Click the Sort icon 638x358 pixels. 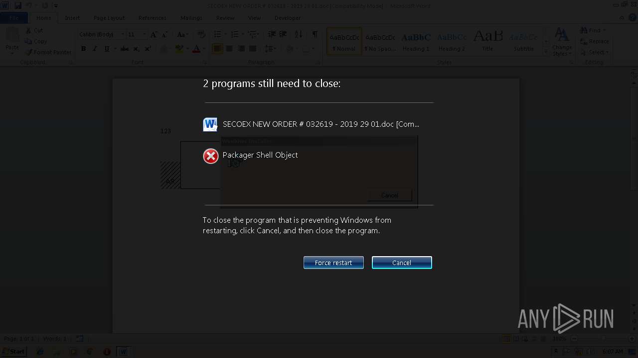[299, 34]
